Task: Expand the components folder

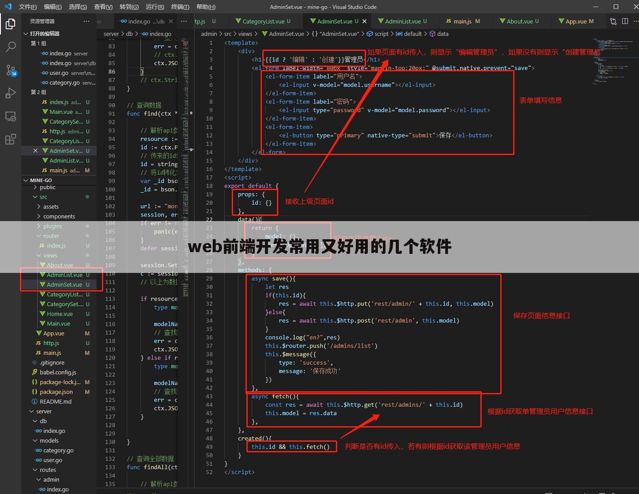Action: tap(59, 216)
